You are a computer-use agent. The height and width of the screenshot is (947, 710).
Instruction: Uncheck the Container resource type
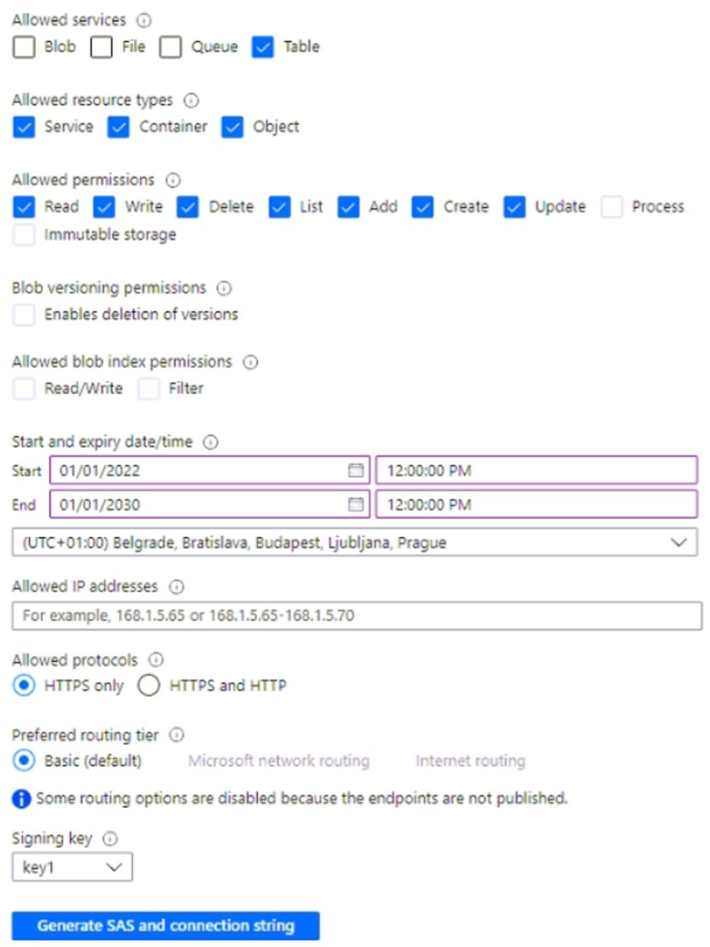click(118, 126)
